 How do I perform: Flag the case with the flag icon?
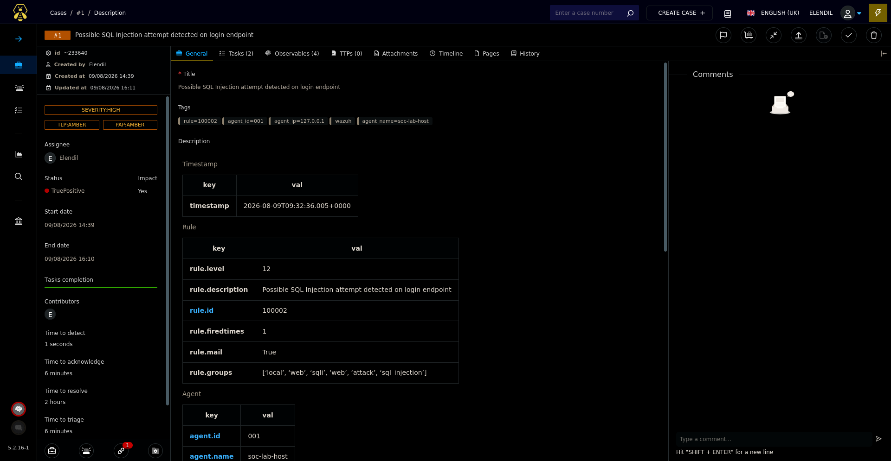pyautogui.click(x=723, y=35)
